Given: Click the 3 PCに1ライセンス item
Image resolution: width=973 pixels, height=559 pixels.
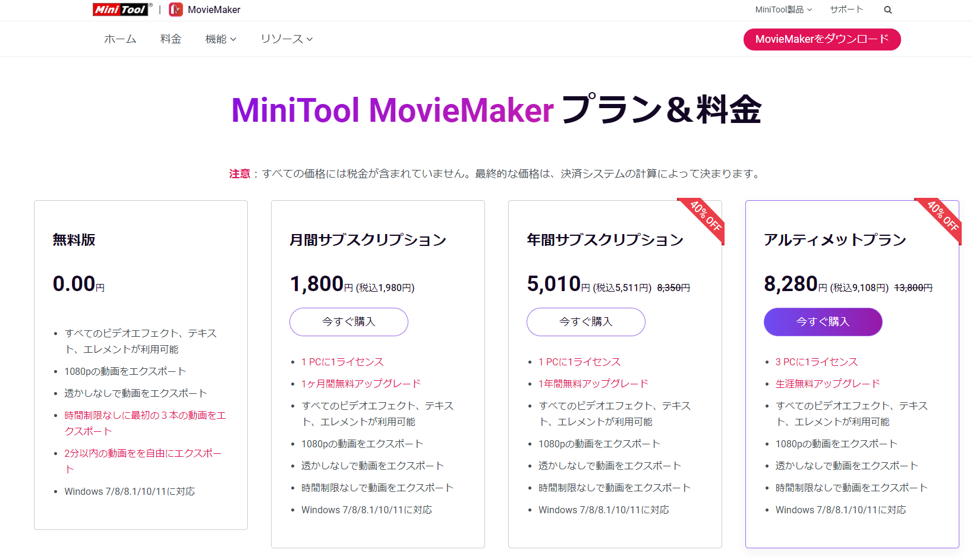Looking at the screenshot, I should coord(817,362).
